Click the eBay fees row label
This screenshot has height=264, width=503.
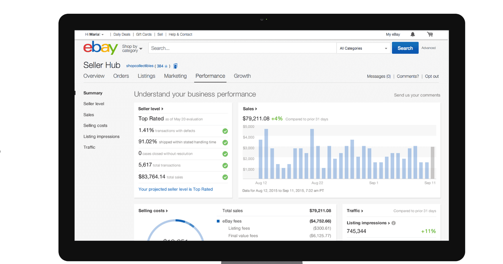[x=232, y=221]
